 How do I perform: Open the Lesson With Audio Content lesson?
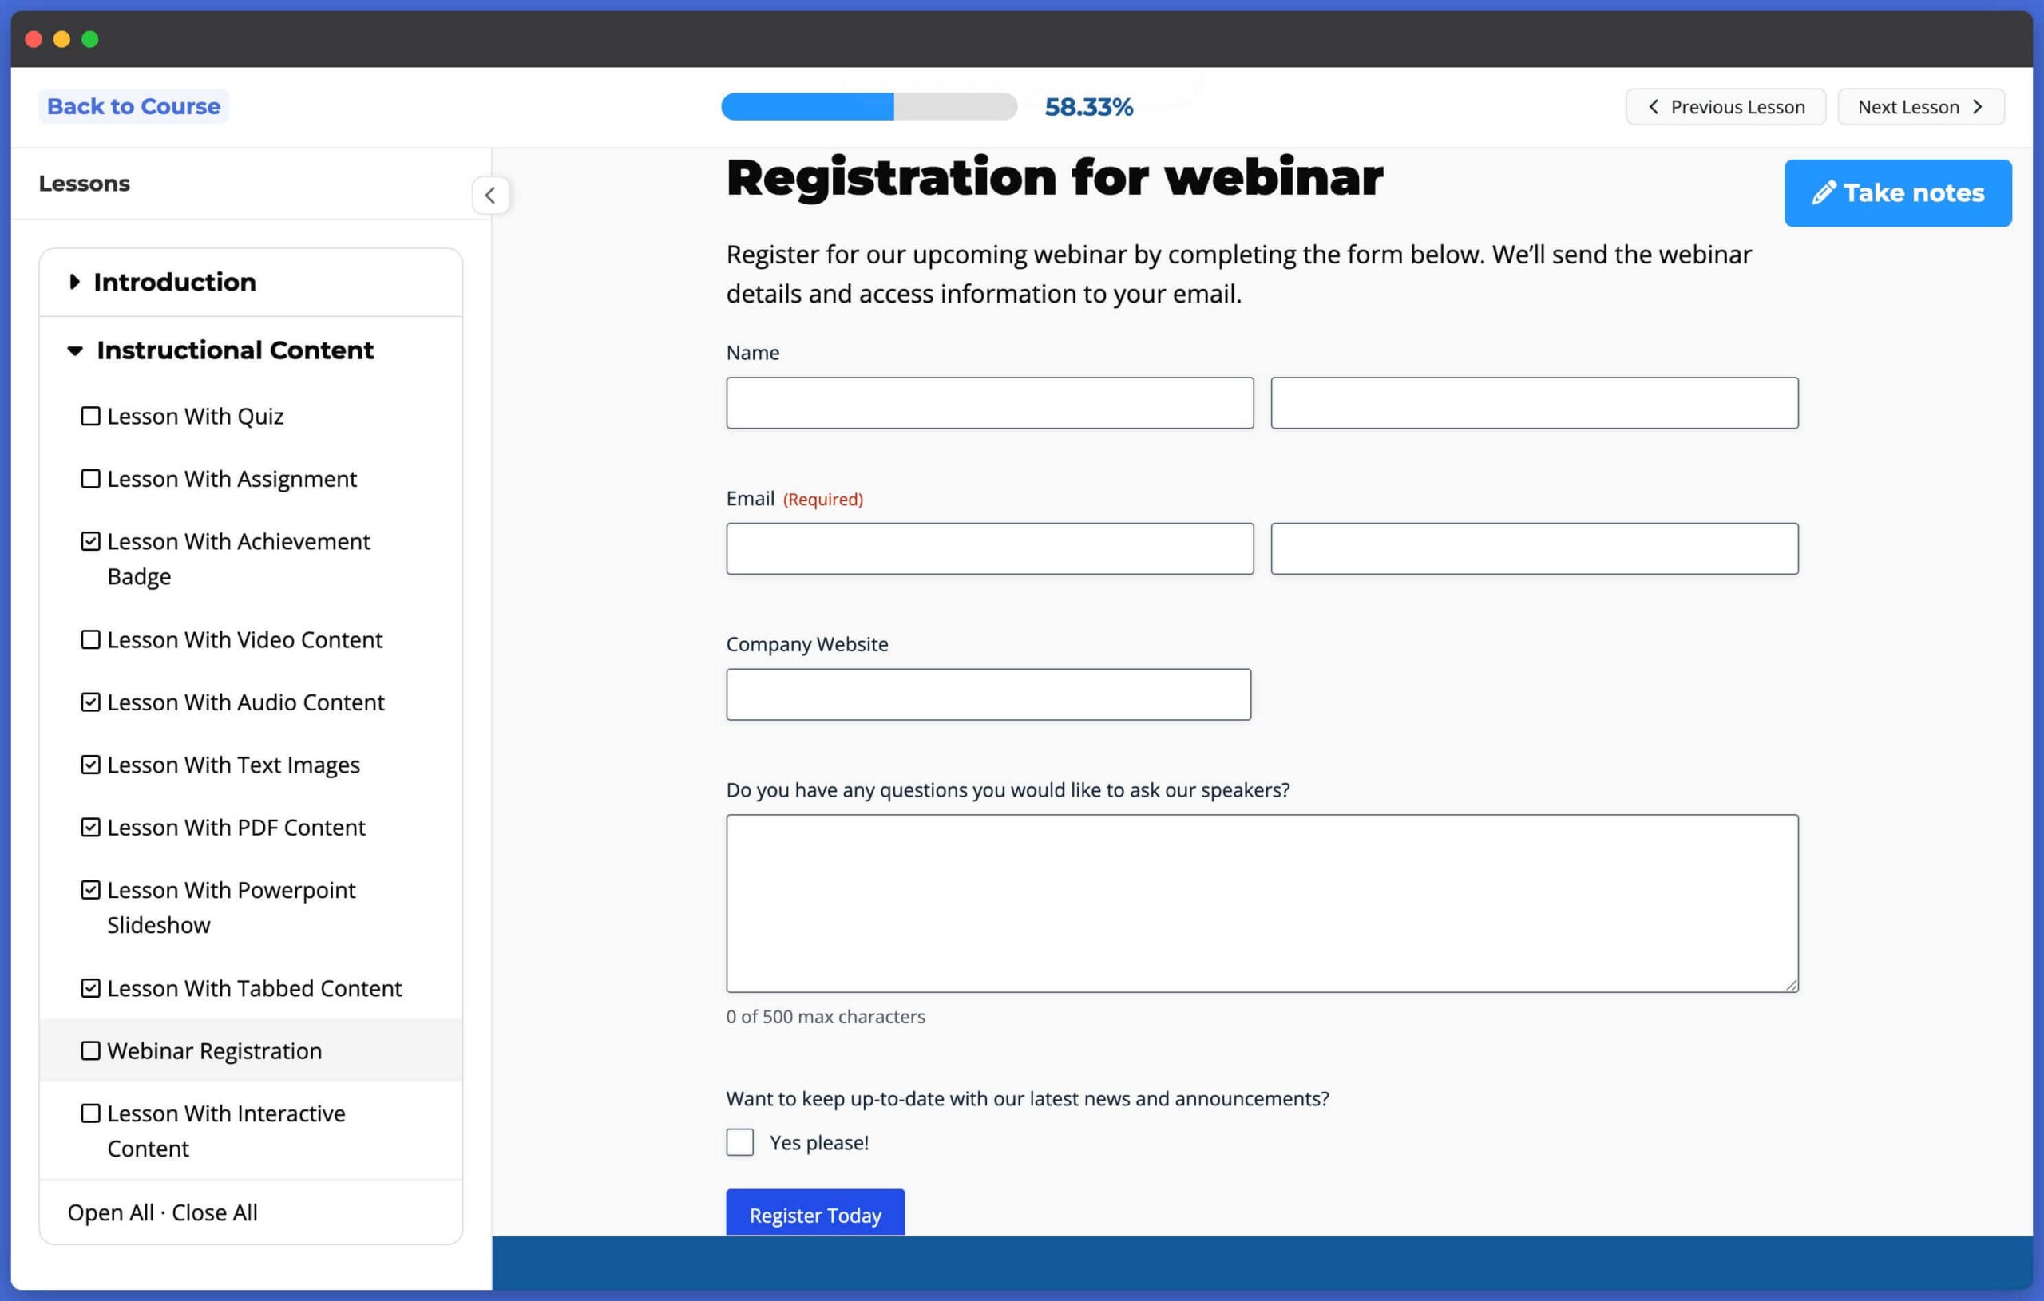click(245, 702)
